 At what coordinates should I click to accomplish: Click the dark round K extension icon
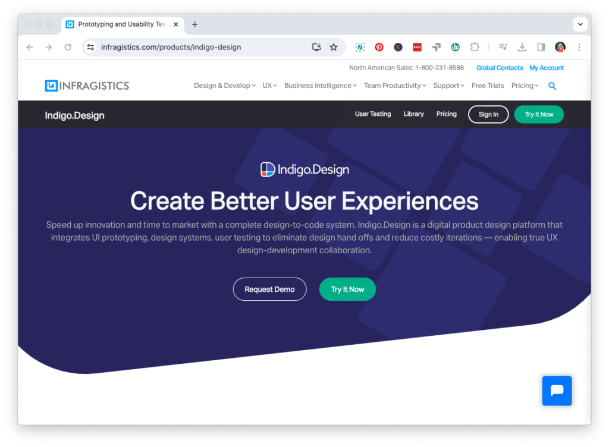(x=398, y=47)
